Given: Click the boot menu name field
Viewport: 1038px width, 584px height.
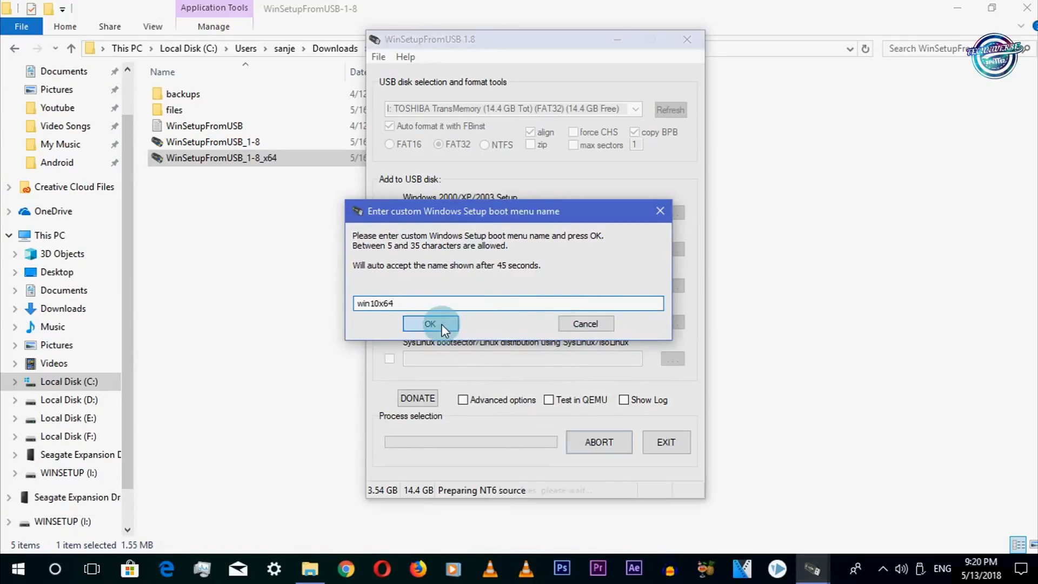Looking at the screenshot, I should tap(508, 303).
